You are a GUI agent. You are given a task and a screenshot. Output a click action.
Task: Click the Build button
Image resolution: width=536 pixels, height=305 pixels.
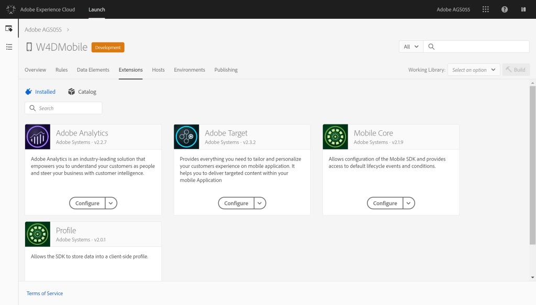pyautogui.click(x=516, y=70)
